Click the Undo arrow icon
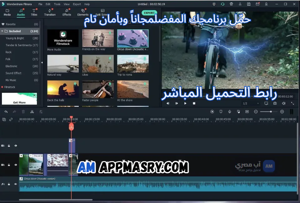300x203 pixels. point(6,111)
